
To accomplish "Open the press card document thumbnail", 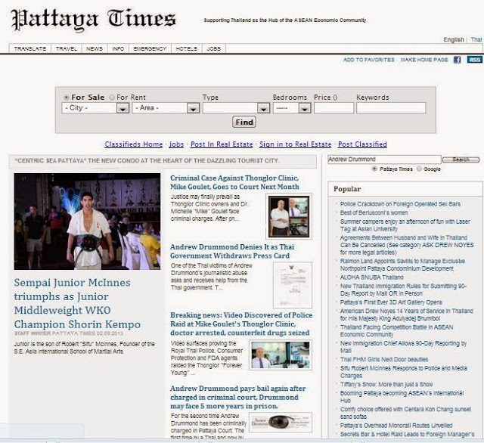I will tap(293, 285).
